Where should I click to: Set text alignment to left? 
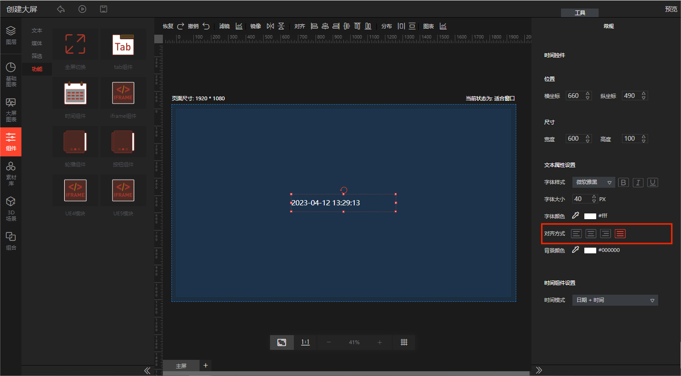click(576, 233)
